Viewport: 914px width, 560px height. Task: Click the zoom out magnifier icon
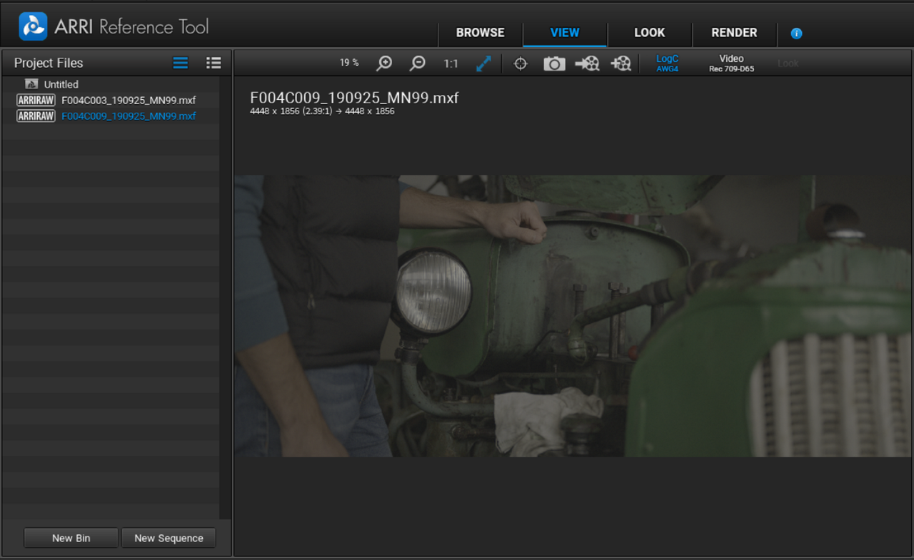(417, 63)
